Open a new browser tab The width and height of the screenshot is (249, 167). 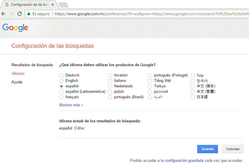click(x=63, y=5)
